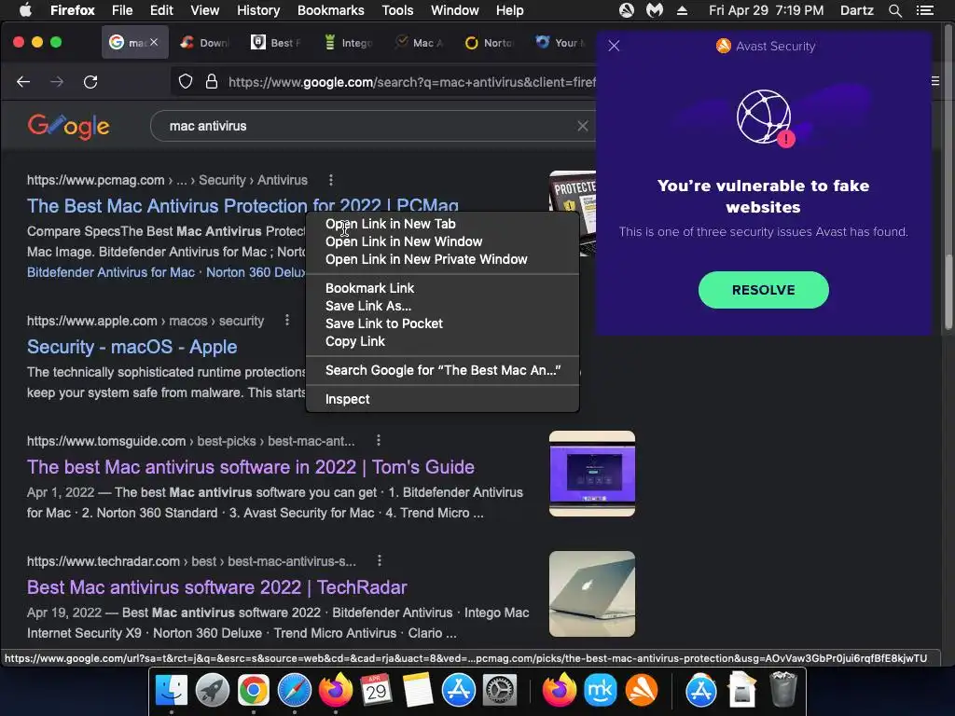
Task: Open options for apple.com result
Action: point(287,321)
